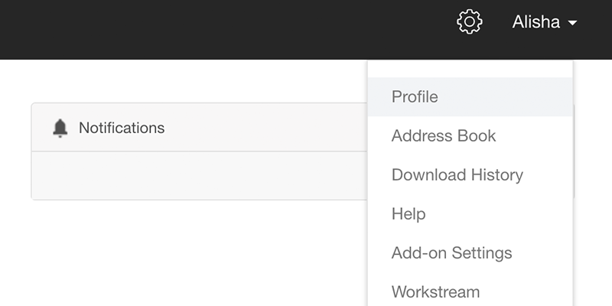
Task: Select the Workstream menu entry
Action: click(x=470, y=291)
